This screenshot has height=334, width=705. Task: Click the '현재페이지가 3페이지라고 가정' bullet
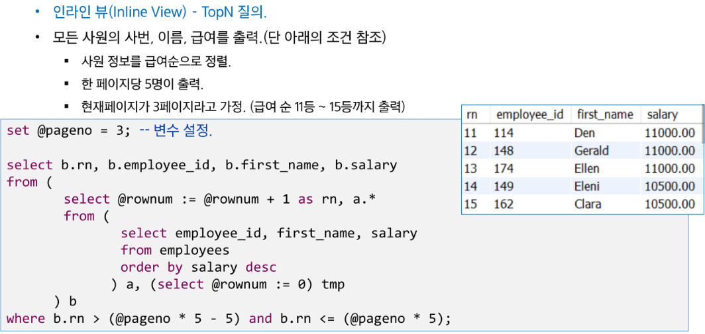tap(243, 107)
